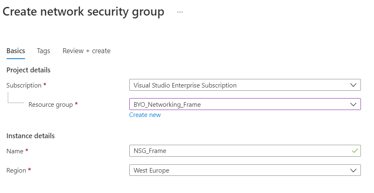The image size is (374, 193).
Task: Click the Region field label
Action: pos(16,170)
